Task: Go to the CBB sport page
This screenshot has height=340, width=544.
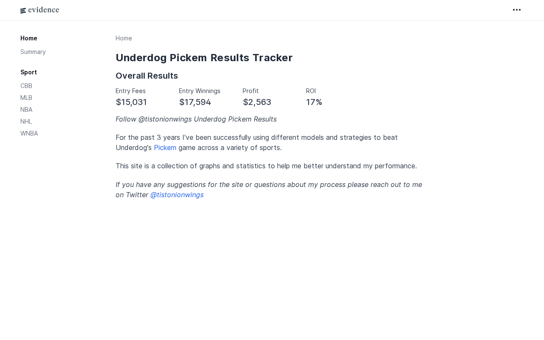Action: (26, 86)
